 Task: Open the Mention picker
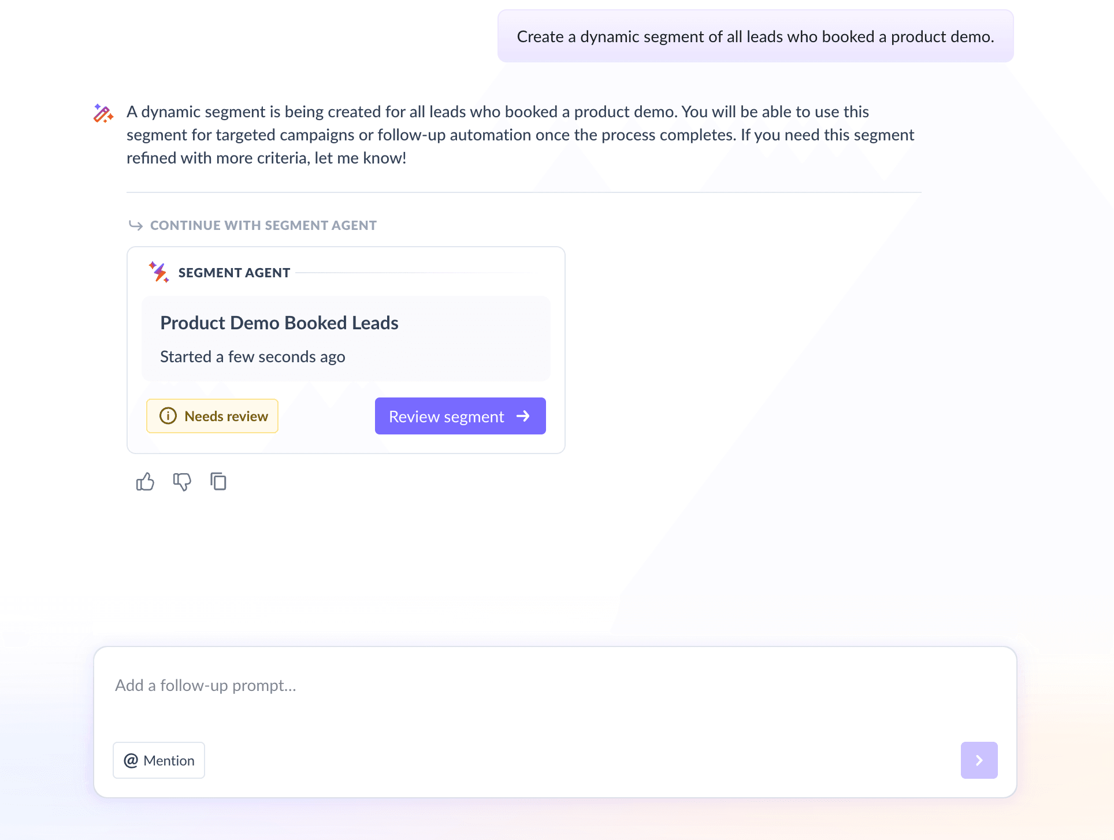click(158, 760)
